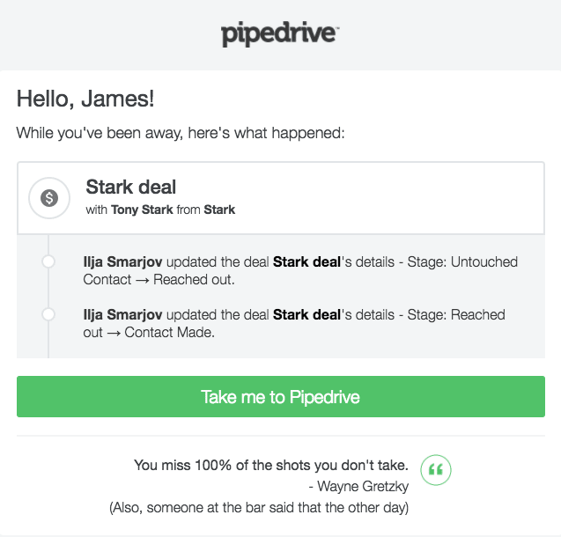Open bold Stark deal in second update
Screen dimensions: 561x537
point(306,314)
